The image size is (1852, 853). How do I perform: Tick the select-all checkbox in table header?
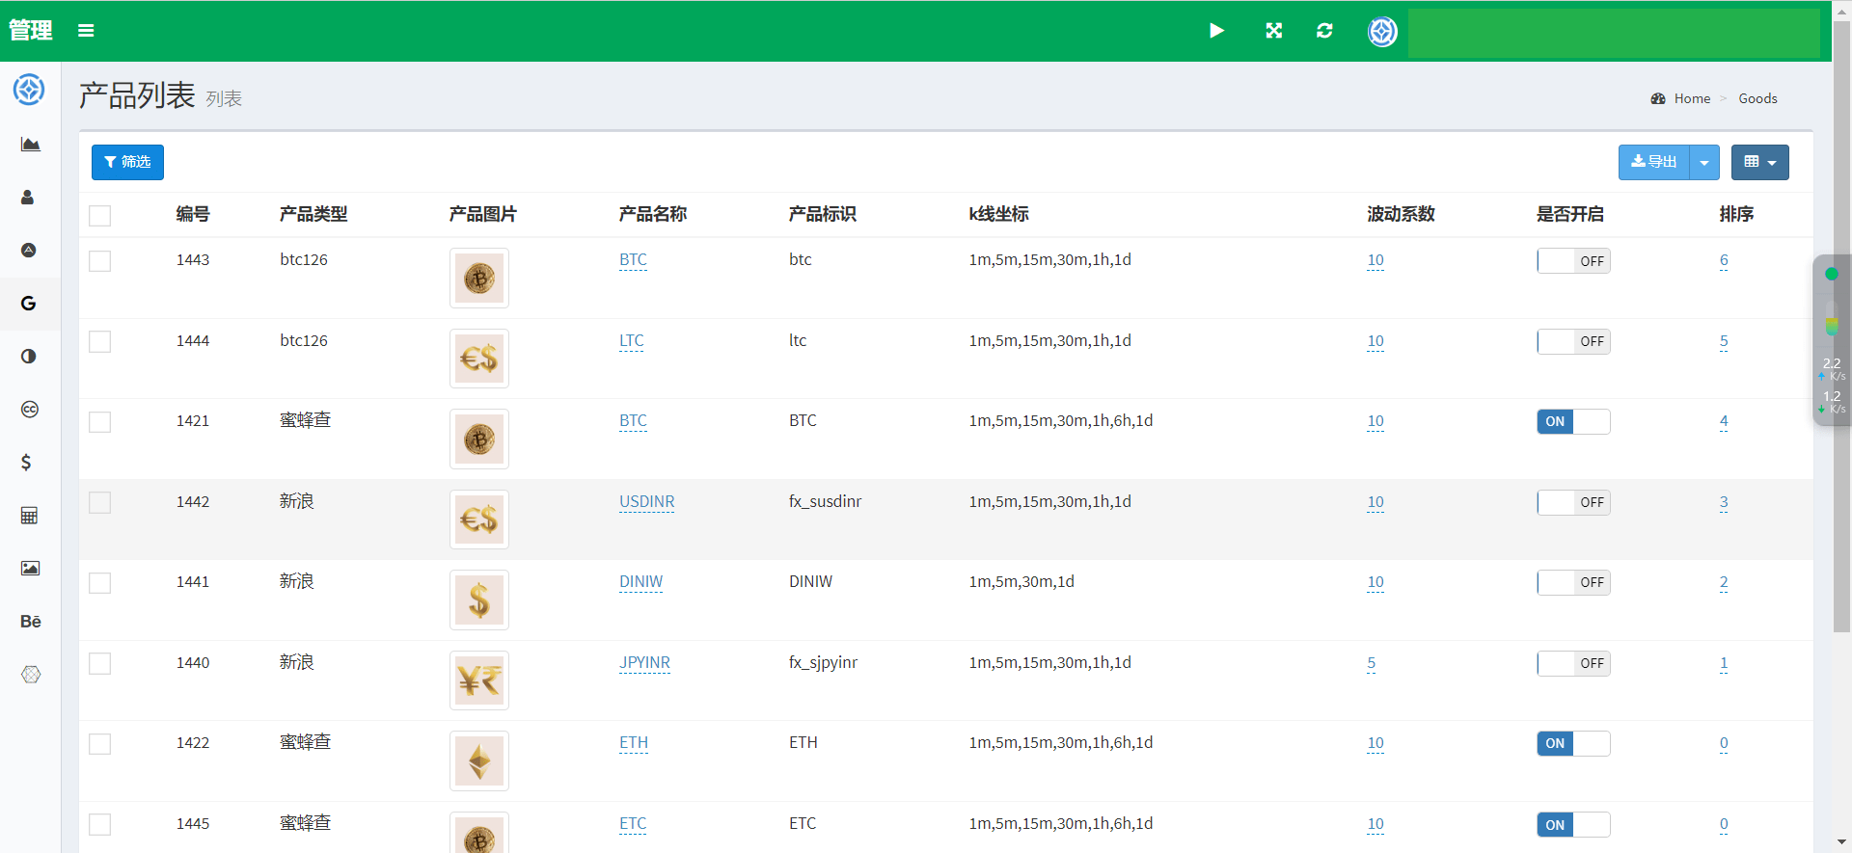[x=100, y=215]
